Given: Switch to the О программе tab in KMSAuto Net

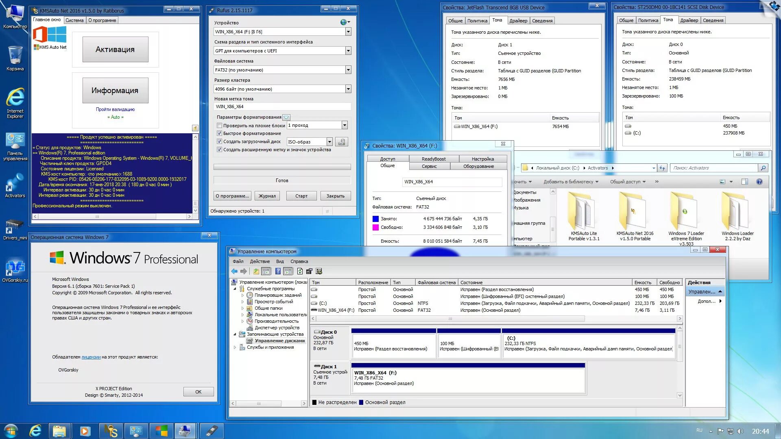Looking at the screenshot, I should (102, 20).
